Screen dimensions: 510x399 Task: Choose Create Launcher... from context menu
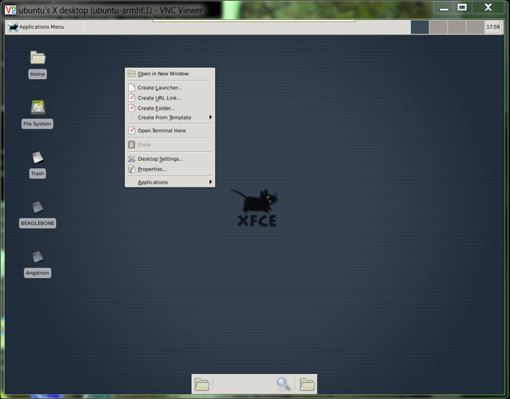(x=170, y=88)
